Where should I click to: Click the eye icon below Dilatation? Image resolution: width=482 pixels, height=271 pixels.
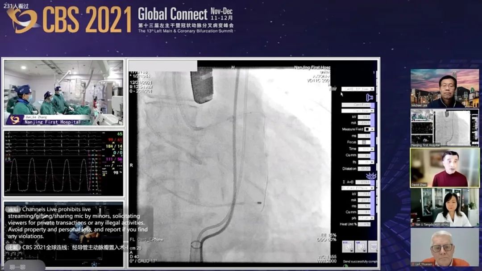[x=371, y=176]
